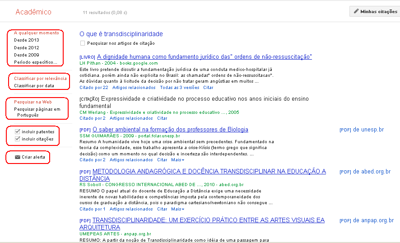Open A dignidade humana book result
Viewport: 400px width, 243px height.
pyautogui.click(x=204, y=57)
